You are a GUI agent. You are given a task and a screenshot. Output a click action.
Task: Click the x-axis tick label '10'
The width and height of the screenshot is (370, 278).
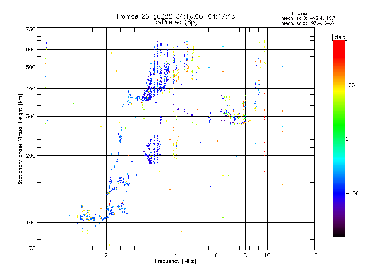(267, 255)
